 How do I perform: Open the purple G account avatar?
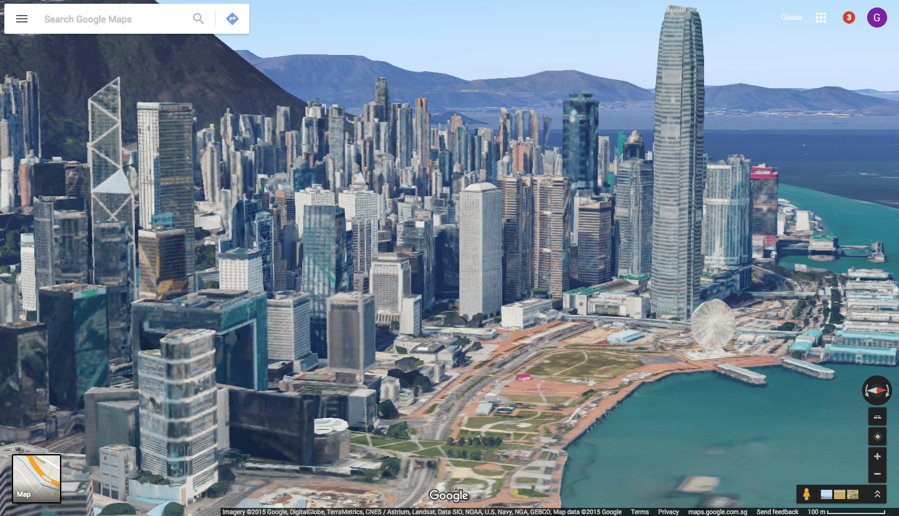click(x=877, y=17)
